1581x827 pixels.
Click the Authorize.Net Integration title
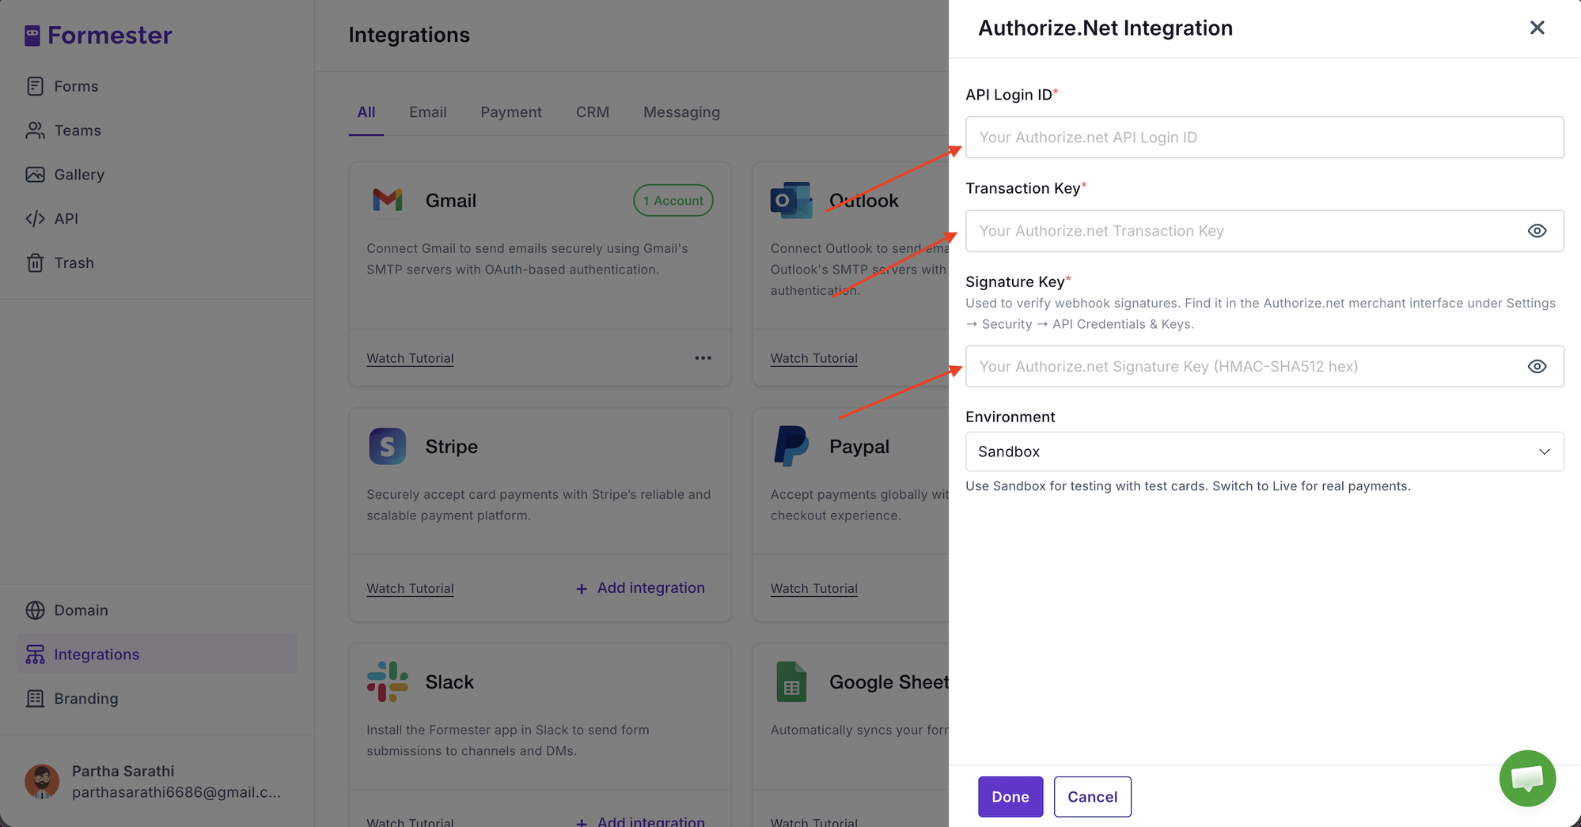coord(1105,28)
